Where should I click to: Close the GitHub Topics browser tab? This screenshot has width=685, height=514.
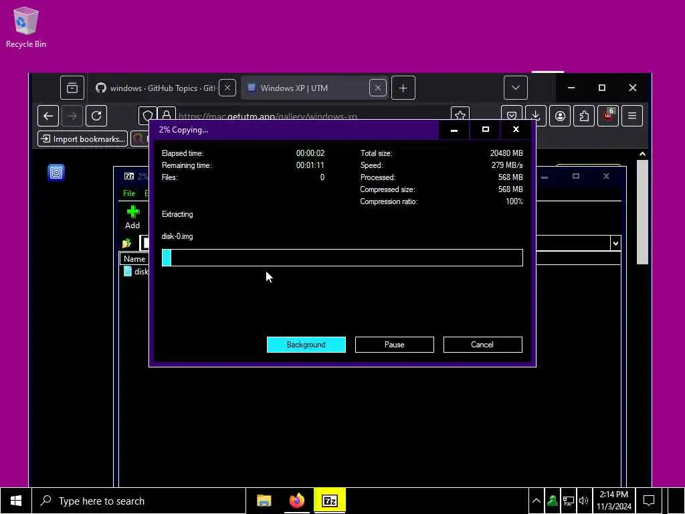click(227, 88)
